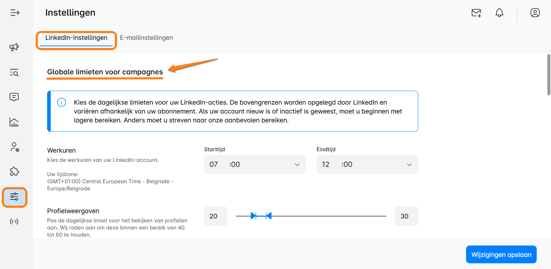This screenshot has height=269, width=551.
Task: Open the user profile icon
Action: (x=535, y=13)
